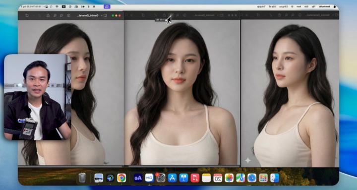
Task: Click the purple screen recorder menu bar icon
Action: [107, 6]
